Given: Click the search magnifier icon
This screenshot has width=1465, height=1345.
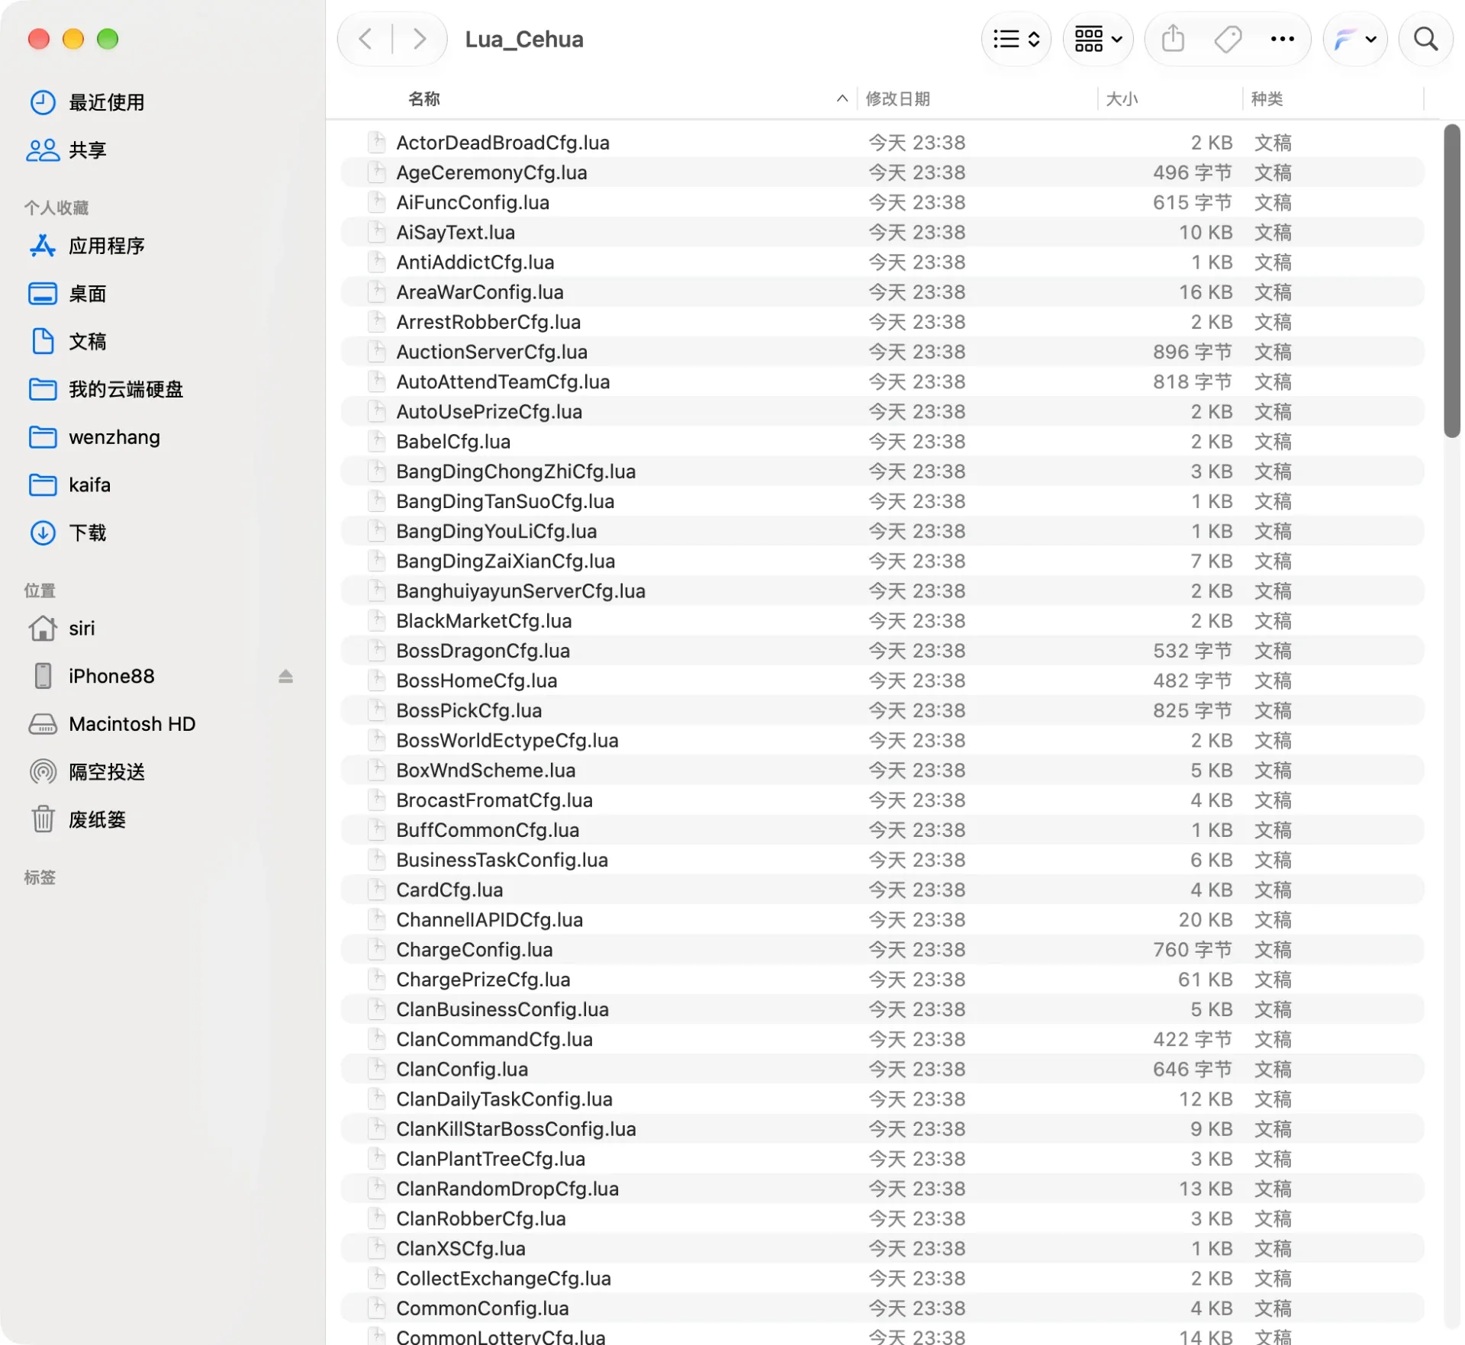Looking at the screenshot, I should coord(1425,39).
